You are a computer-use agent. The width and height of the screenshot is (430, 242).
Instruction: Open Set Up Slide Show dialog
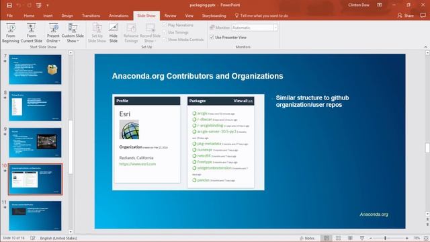click(x=97, y=33)
